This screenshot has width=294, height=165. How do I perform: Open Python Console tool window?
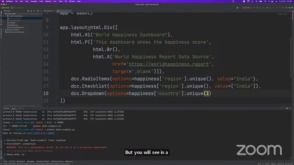pos(58,161)
